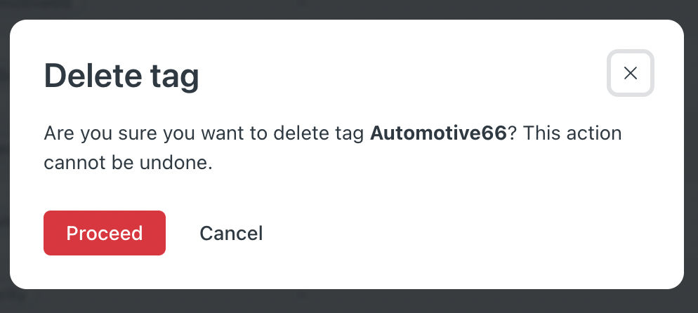Click the Cancel text beside Proceed
Screen dimensions: 698x313
[231, 233]
